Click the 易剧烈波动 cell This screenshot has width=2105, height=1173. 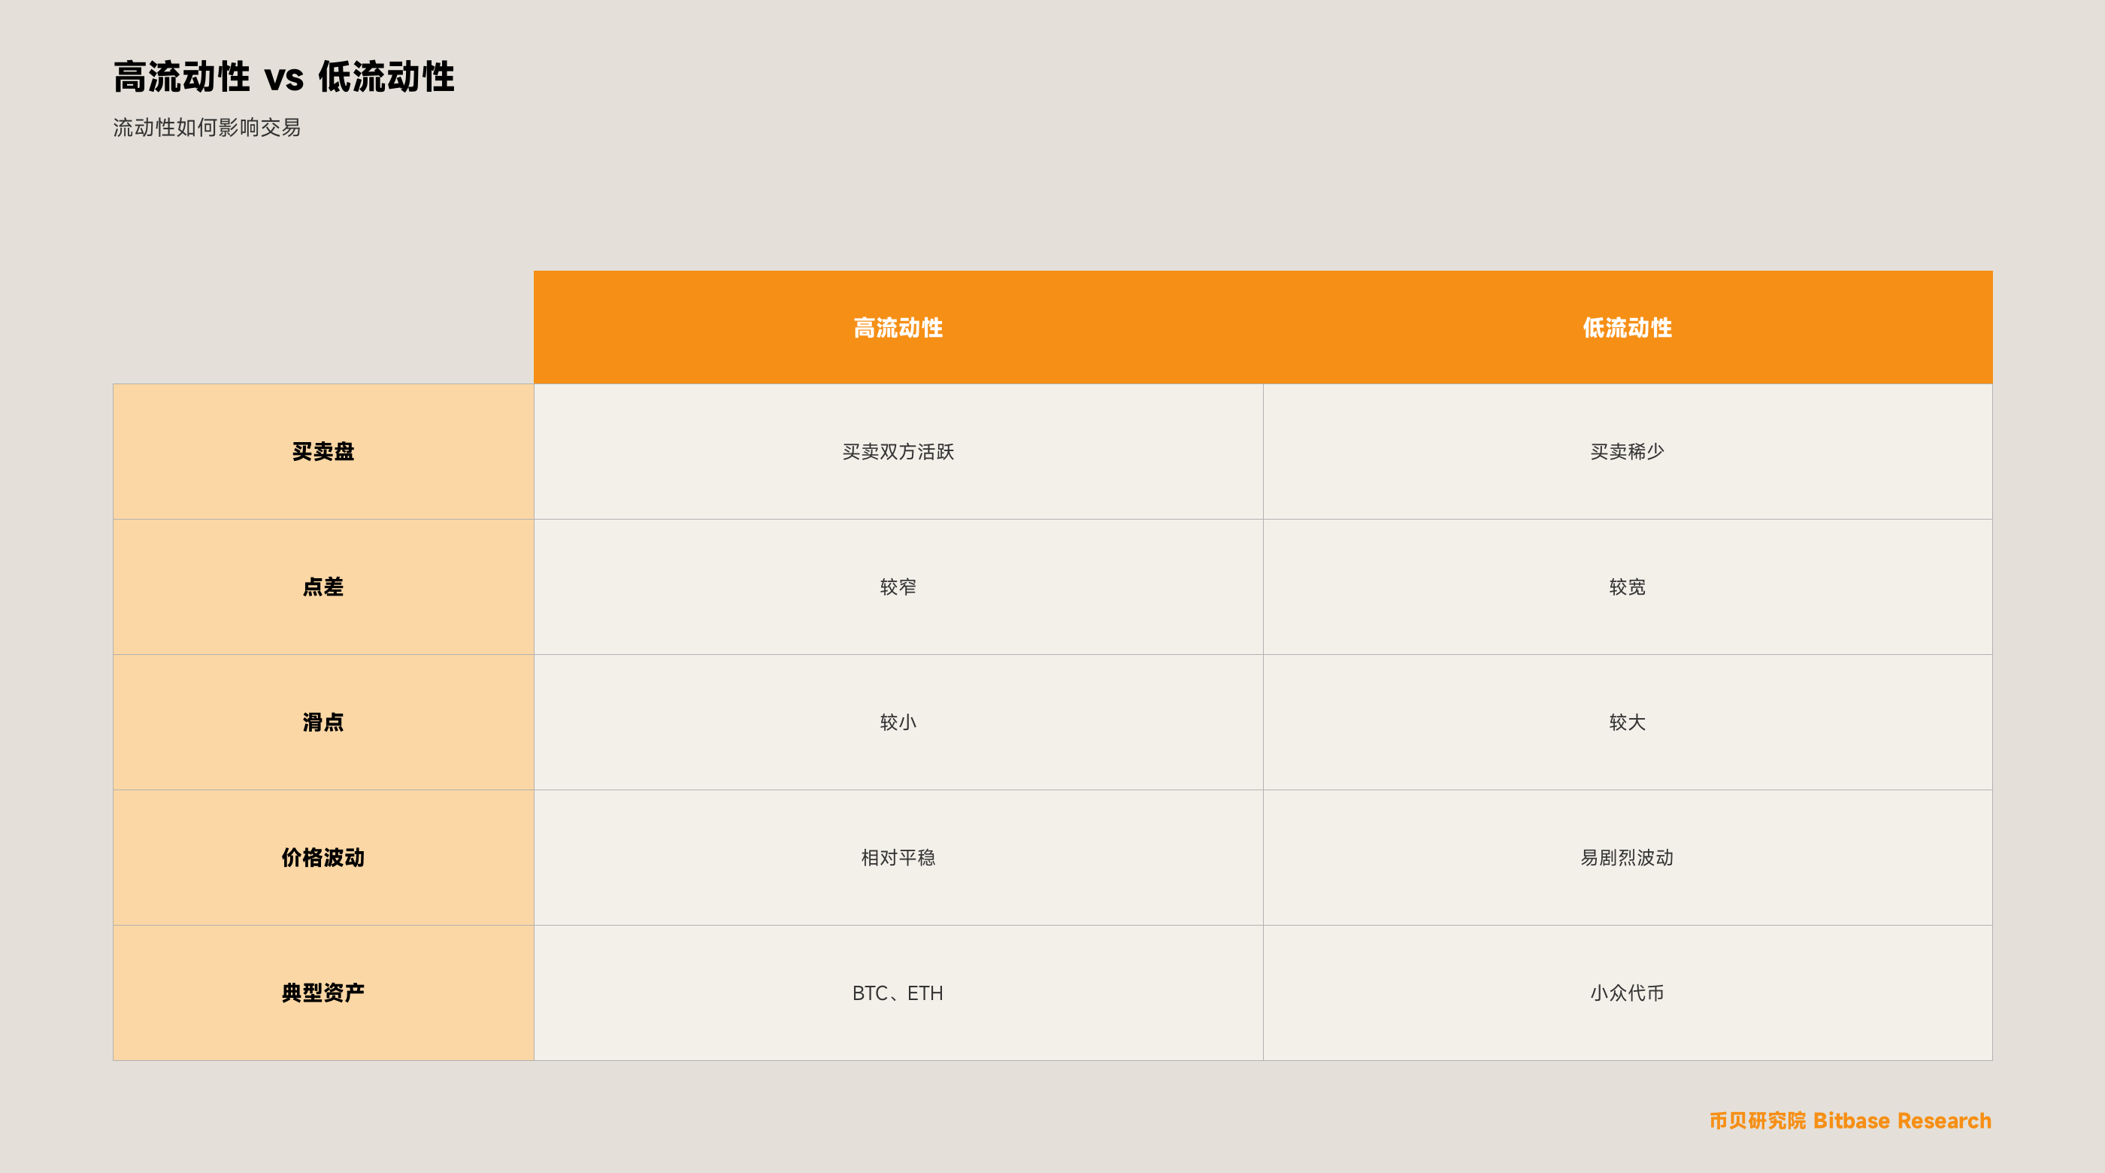pos(1628,857)
